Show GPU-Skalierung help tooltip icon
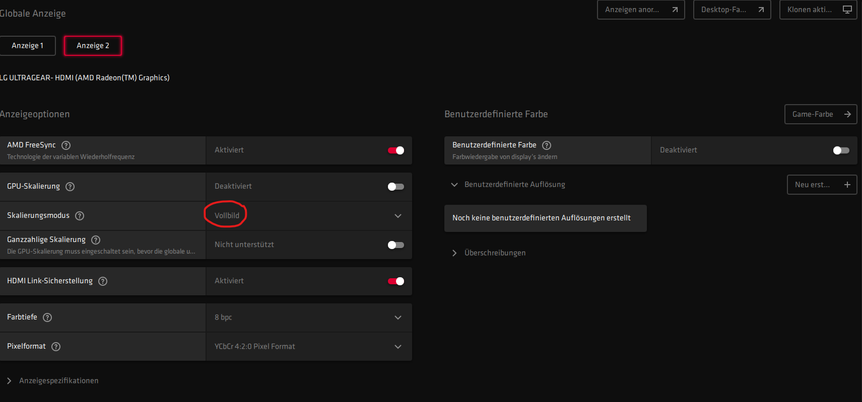Viewport: 862px width, 402px height. point(70,187)
